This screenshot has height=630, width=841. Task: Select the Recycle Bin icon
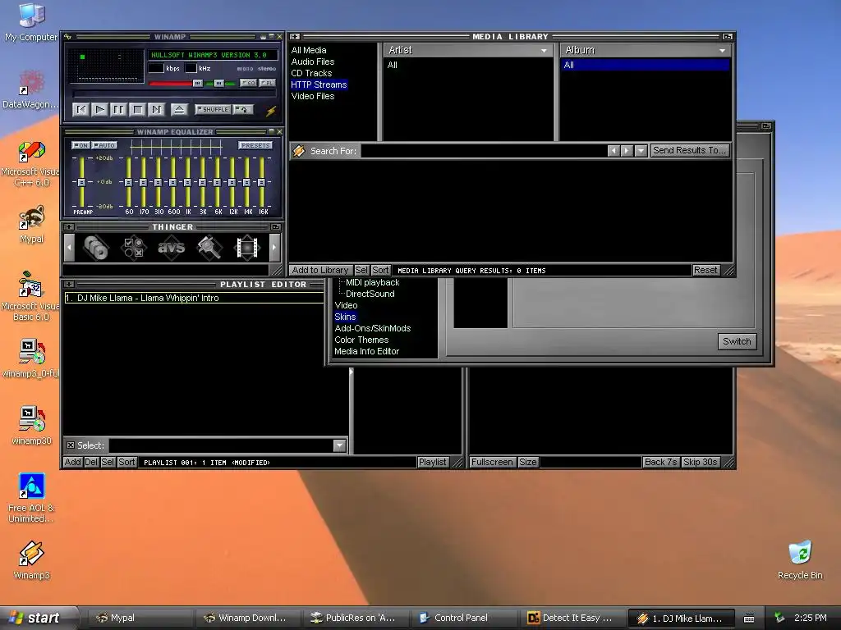click(800, 560)
